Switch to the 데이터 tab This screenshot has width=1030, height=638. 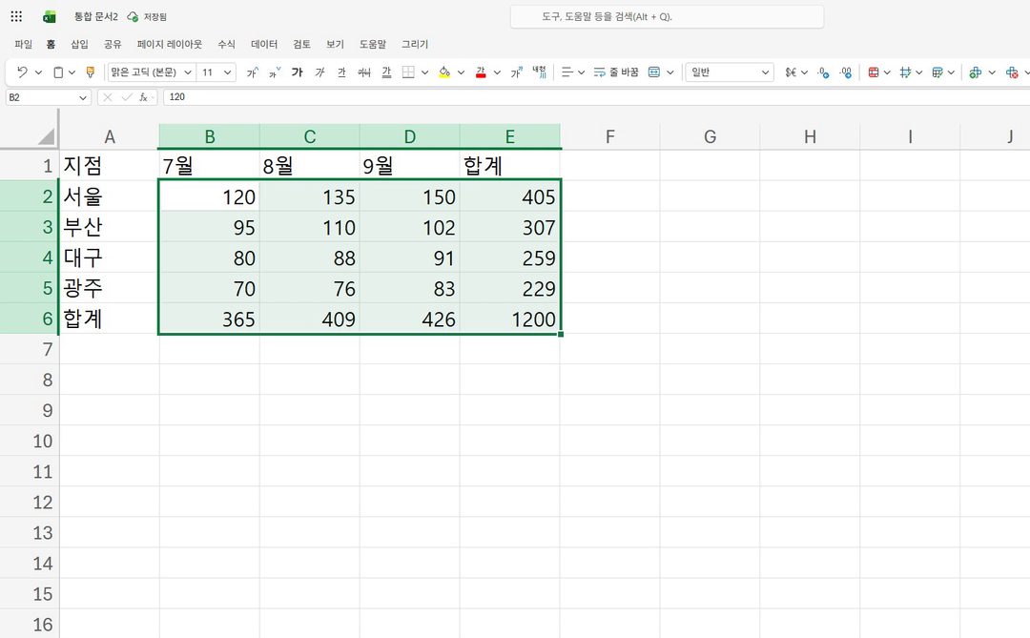(264, 44)
